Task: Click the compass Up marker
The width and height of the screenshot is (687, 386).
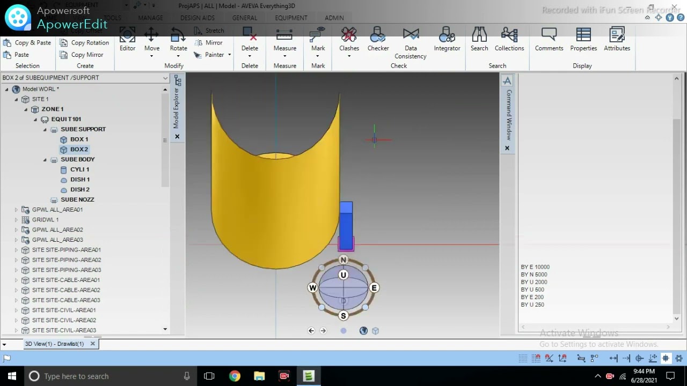Action: coord(343,275)
